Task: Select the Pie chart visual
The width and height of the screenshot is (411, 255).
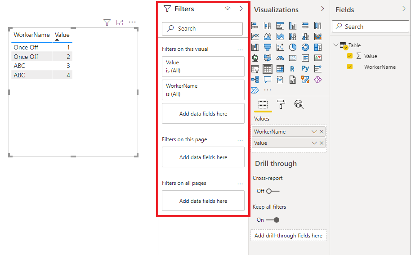Action: click(293, 47)
